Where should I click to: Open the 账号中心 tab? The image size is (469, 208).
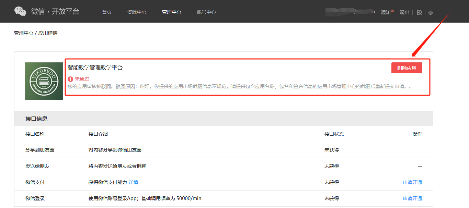tap(206, 12)
